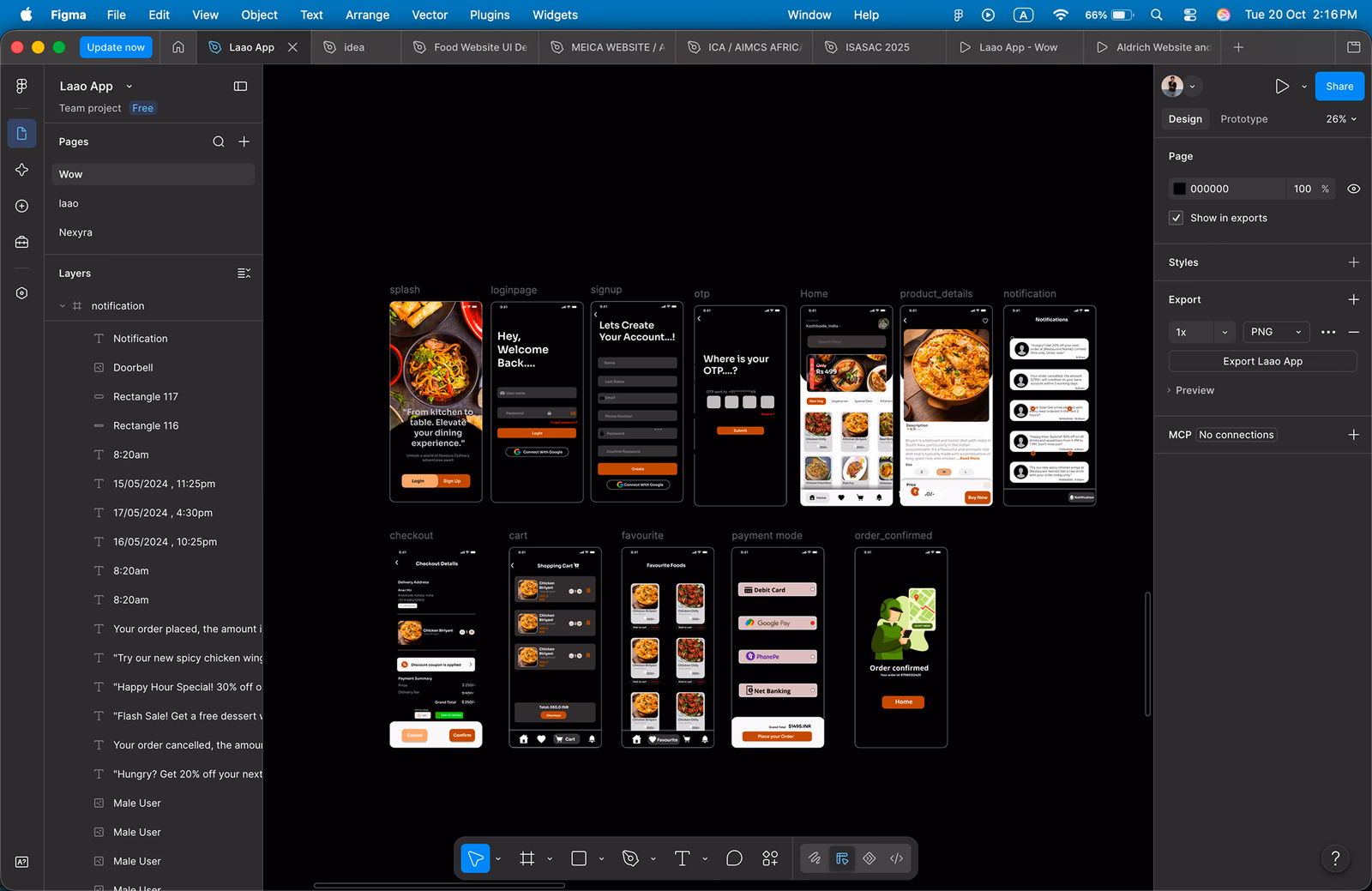Toggle Draw mode in bottom toolbar
Image resolution: width=1372 pixels, height=891 pixels.
(x=815, y=858)
